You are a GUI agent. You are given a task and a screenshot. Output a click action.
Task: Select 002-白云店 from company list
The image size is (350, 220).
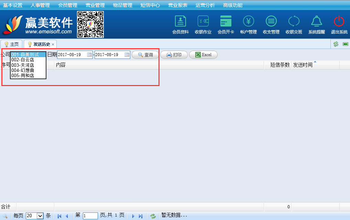pos(23,60)
